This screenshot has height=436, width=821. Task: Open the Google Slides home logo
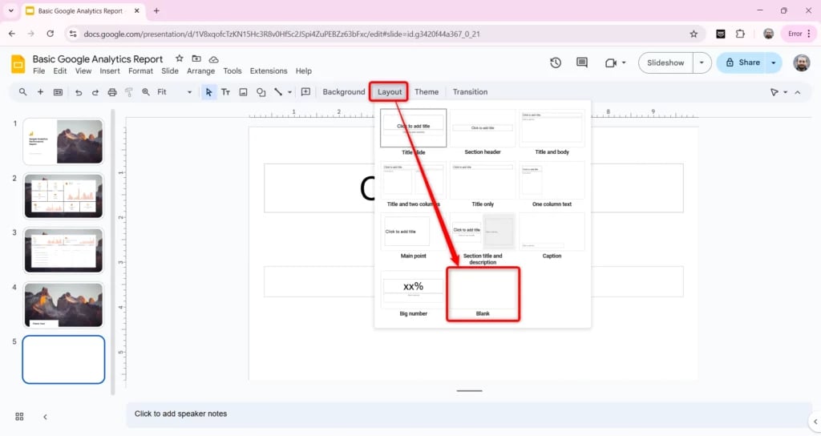(x=18, y=64)
